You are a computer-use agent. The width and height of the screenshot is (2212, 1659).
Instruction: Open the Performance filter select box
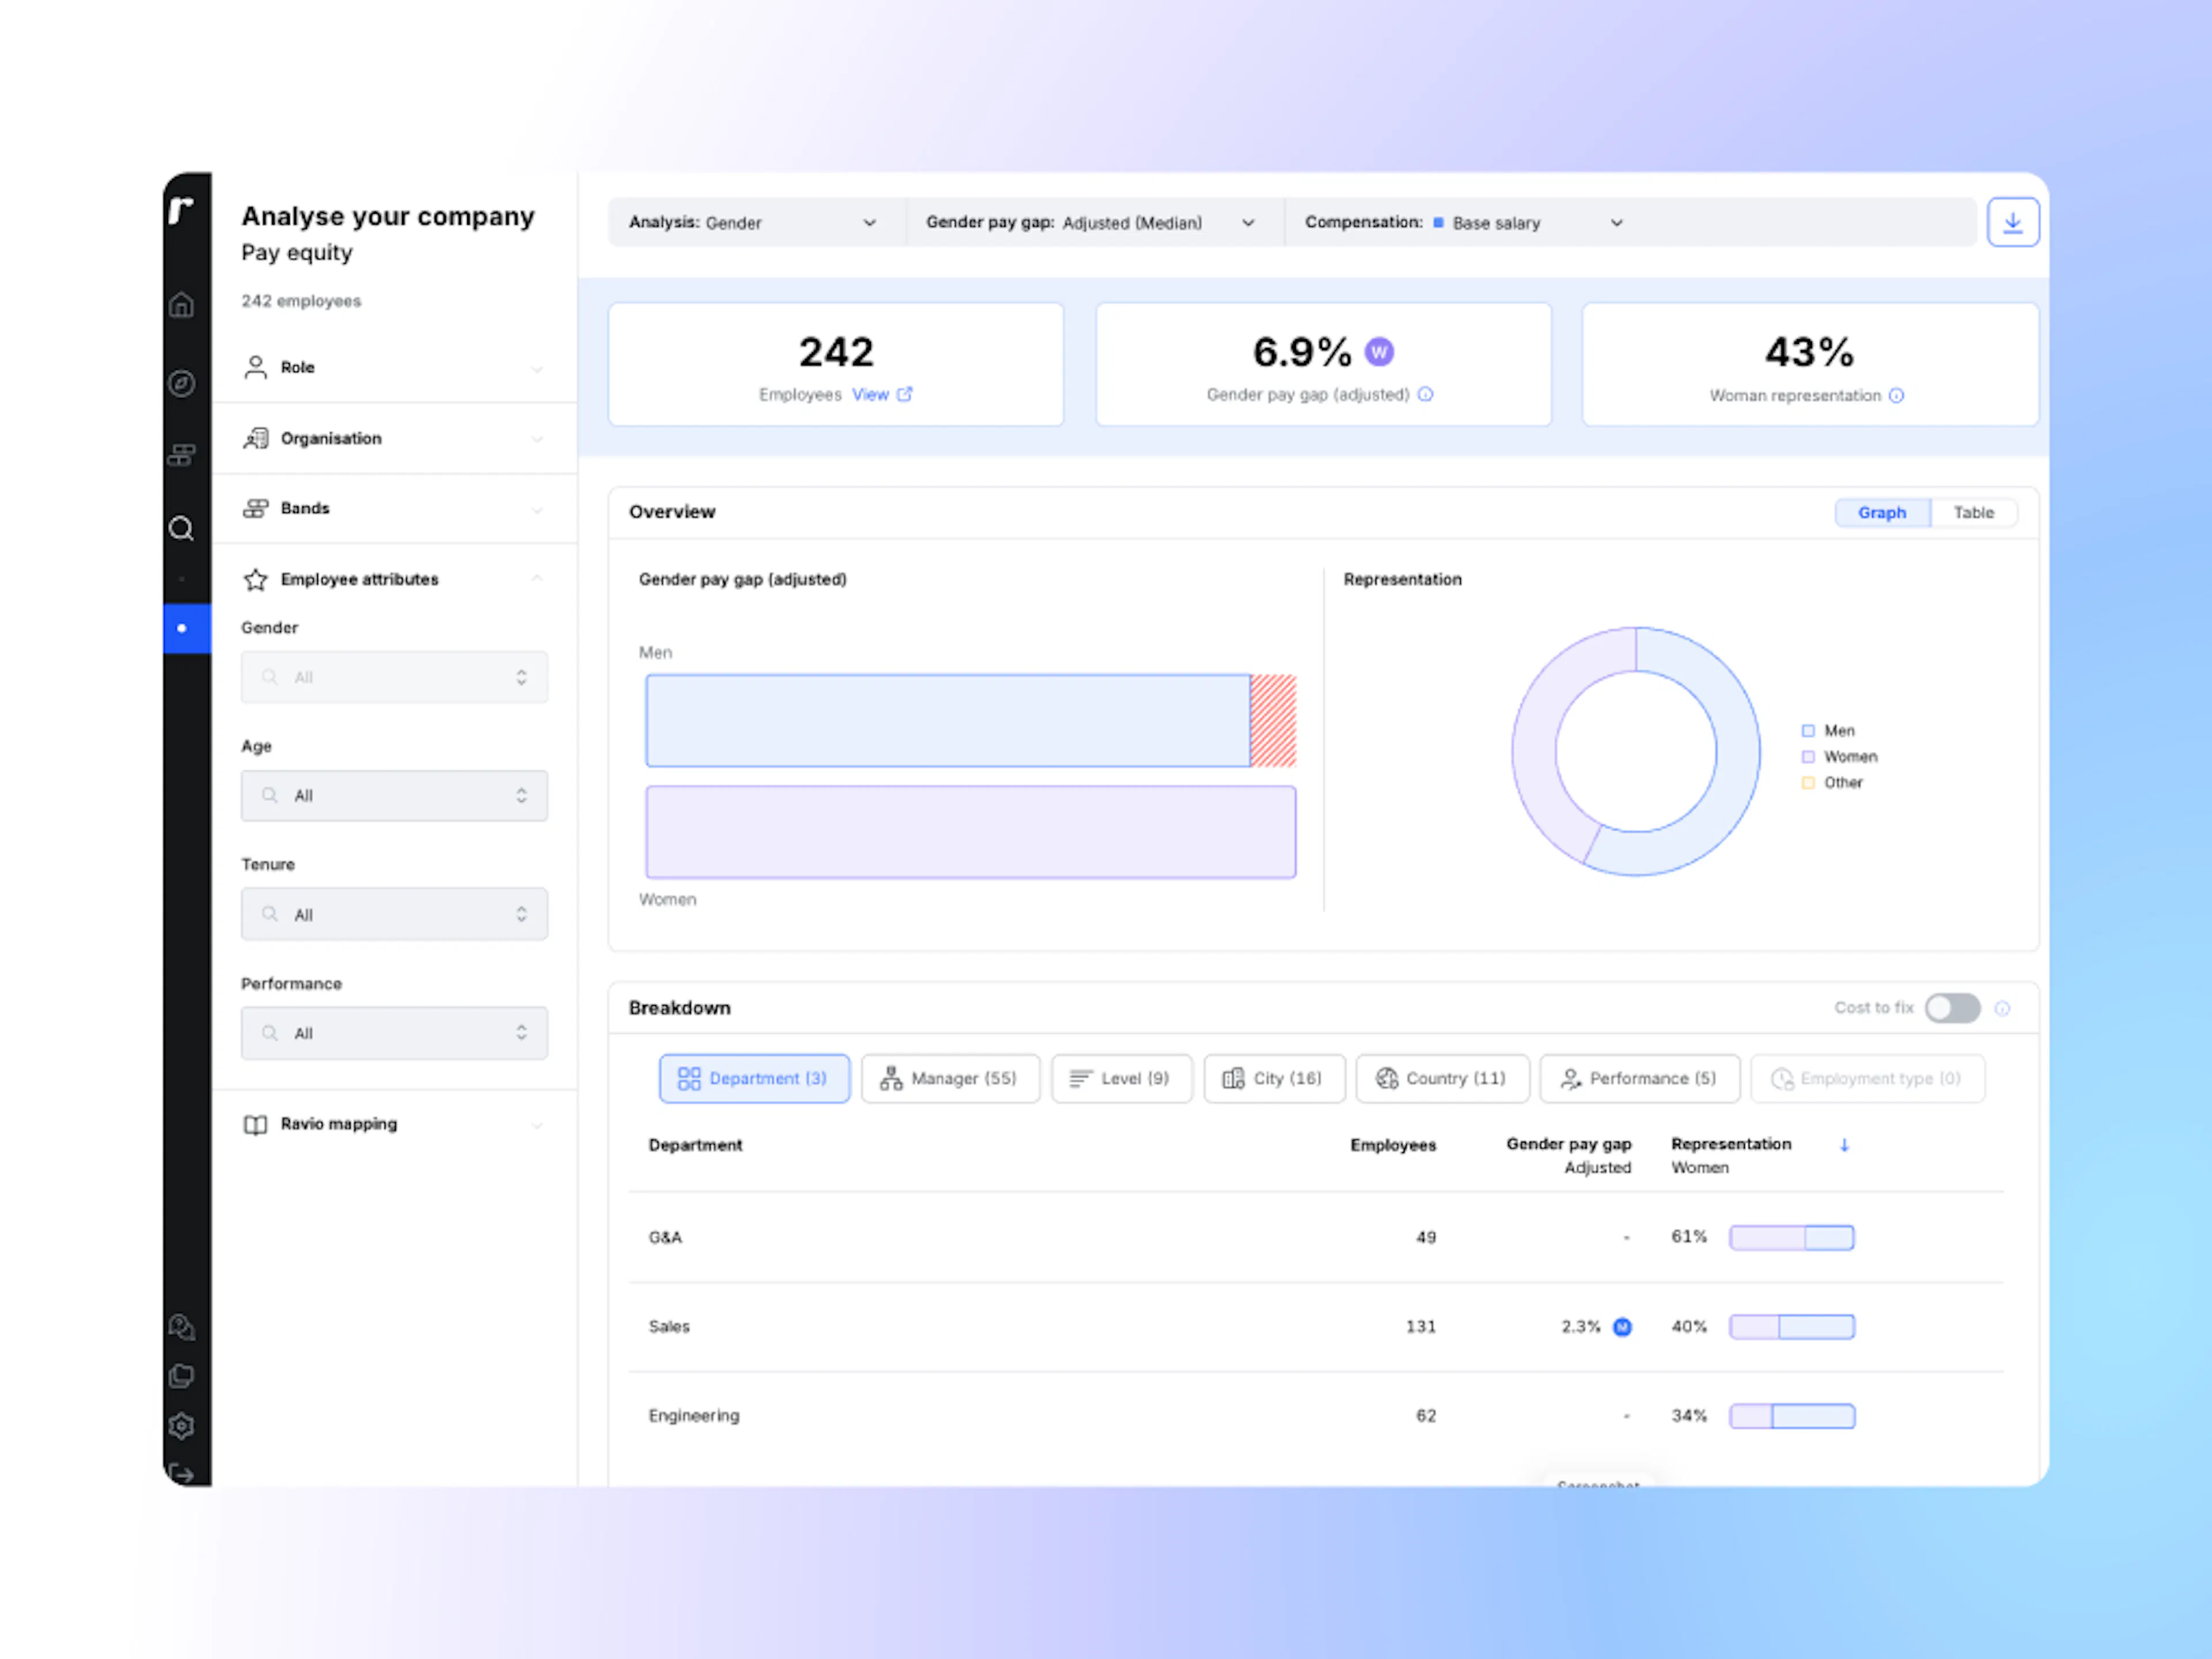tap(394, 1033)
